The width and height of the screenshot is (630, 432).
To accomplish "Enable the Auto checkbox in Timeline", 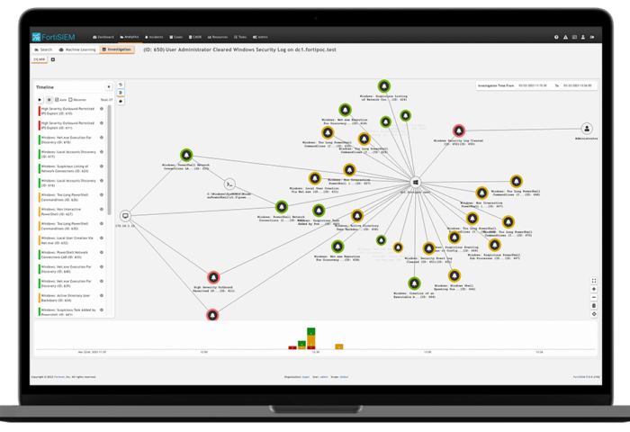I will [57, 100].
